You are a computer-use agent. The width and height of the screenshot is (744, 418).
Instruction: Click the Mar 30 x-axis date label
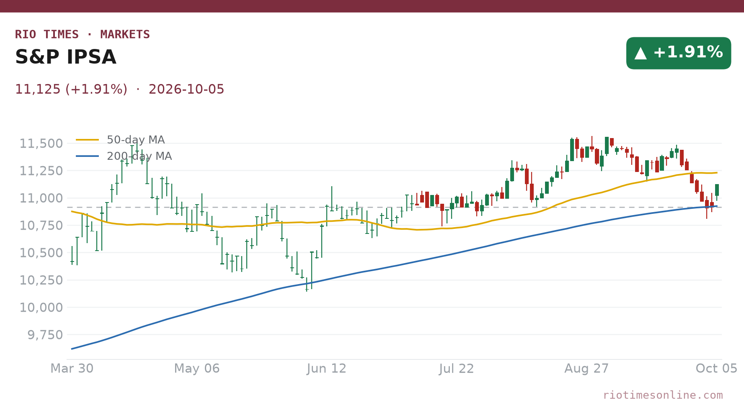(72, 369)
